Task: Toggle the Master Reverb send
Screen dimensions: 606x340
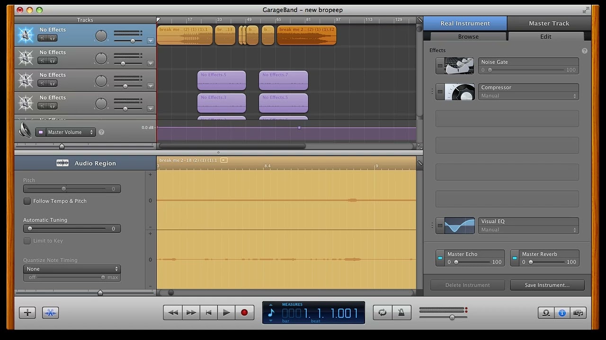Action: click(515, 258)
